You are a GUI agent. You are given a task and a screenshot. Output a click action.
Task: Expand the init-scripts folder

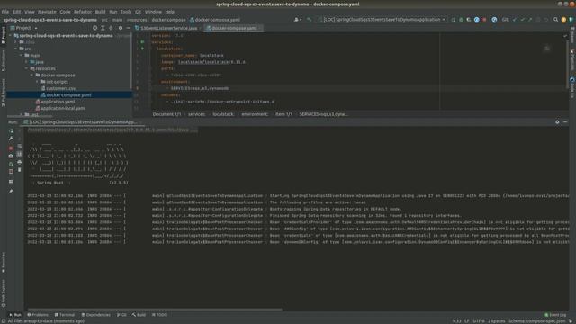coord(37,82)
